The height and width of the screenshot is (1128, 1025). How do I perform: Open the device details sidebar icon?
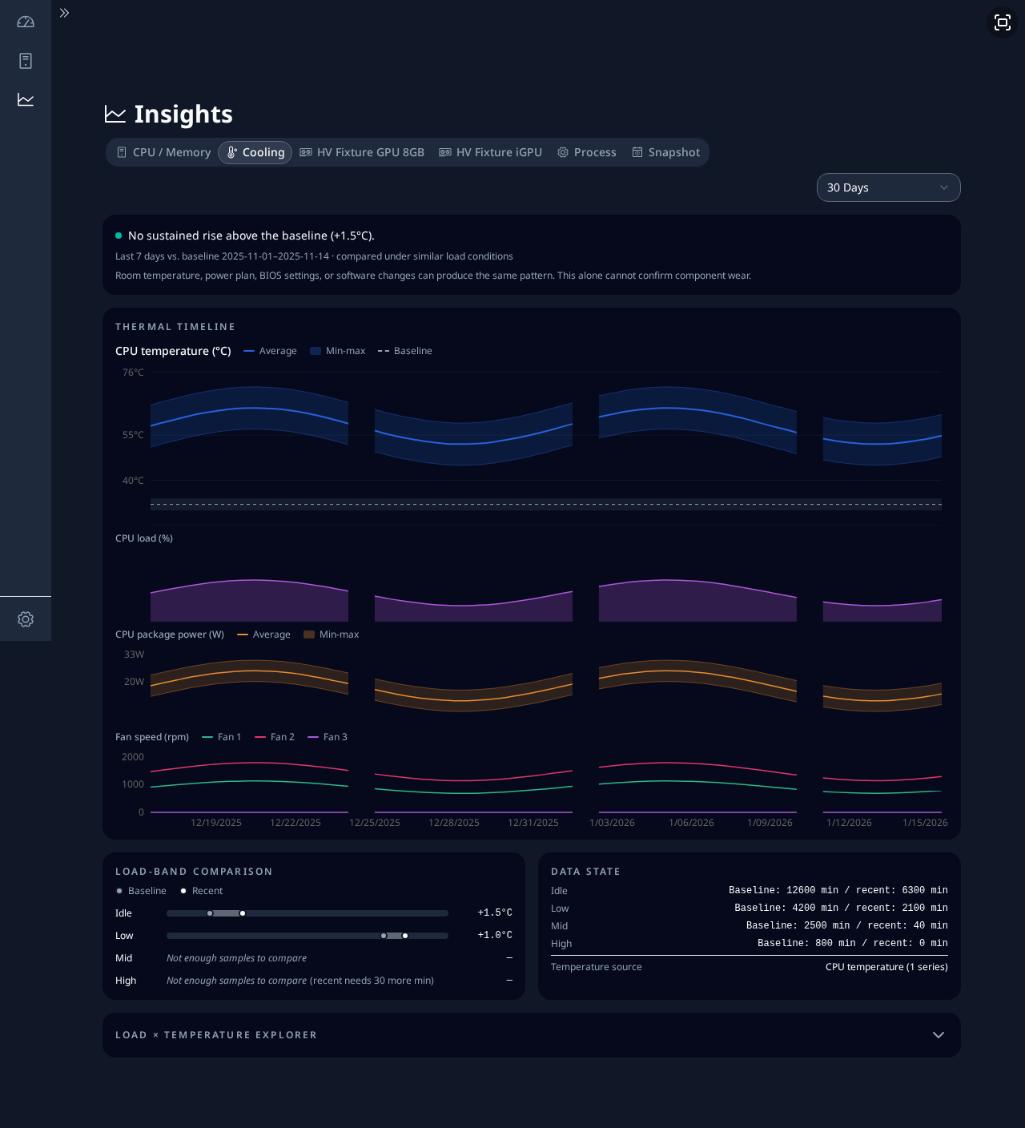coord(26,61)
